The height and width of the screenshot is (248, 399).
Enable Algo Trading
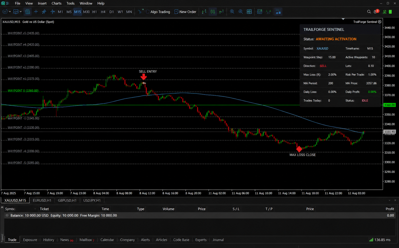[158, 12]
